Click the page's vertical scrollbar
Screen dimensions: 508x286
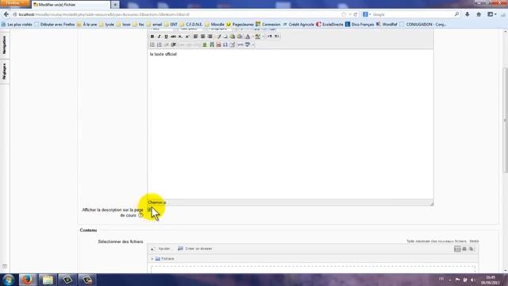(x=505, y=120)
